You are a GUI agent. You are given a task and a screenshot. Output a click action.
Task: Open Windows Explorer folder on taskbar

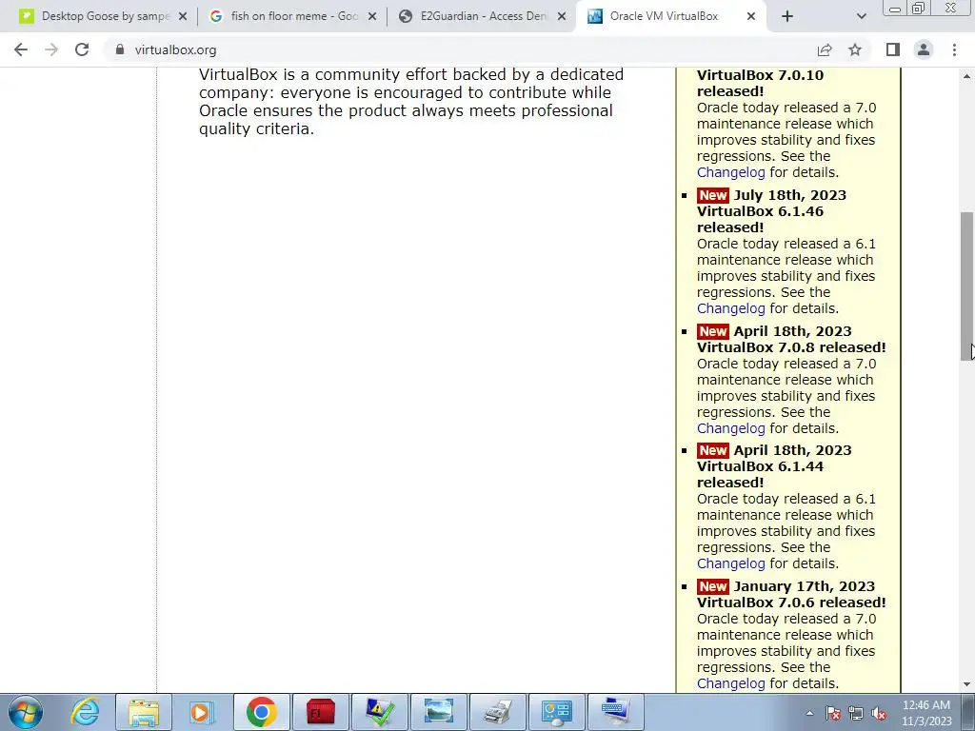click(144, 712)
